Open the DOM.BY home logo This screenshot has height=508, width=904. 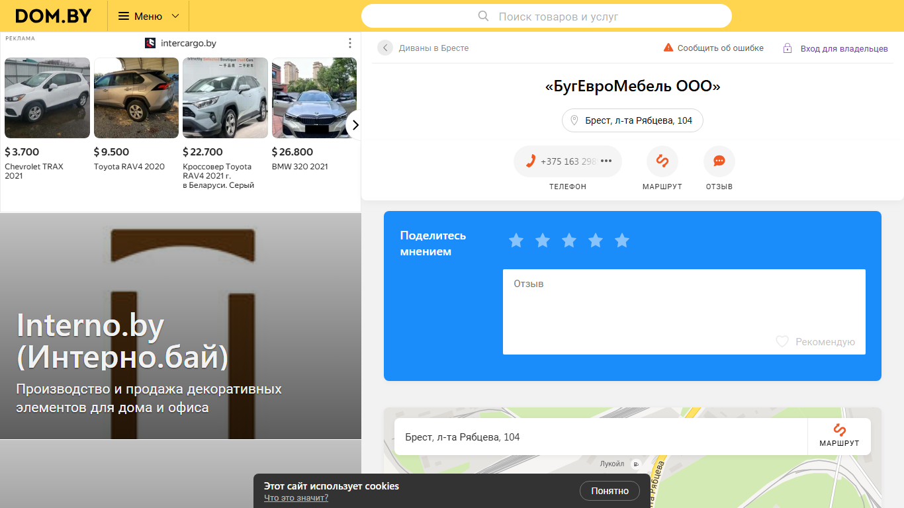pos(53,16)
